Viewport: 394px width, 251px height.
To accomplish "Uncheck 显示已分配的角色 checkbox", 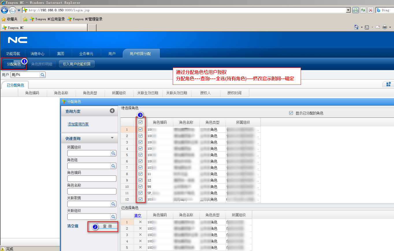I will pos(291,113).
